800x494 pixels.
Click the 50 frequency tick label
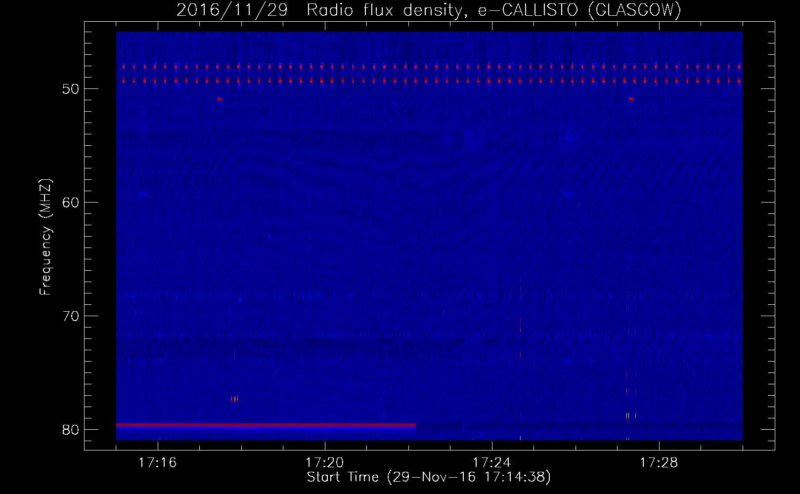click(x=71, y=89)
